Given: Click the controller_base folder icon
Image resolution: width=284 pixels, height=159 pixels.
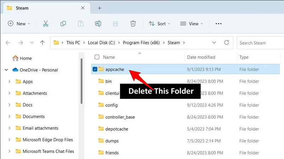Looking at the screenshot, I should 101,117.
